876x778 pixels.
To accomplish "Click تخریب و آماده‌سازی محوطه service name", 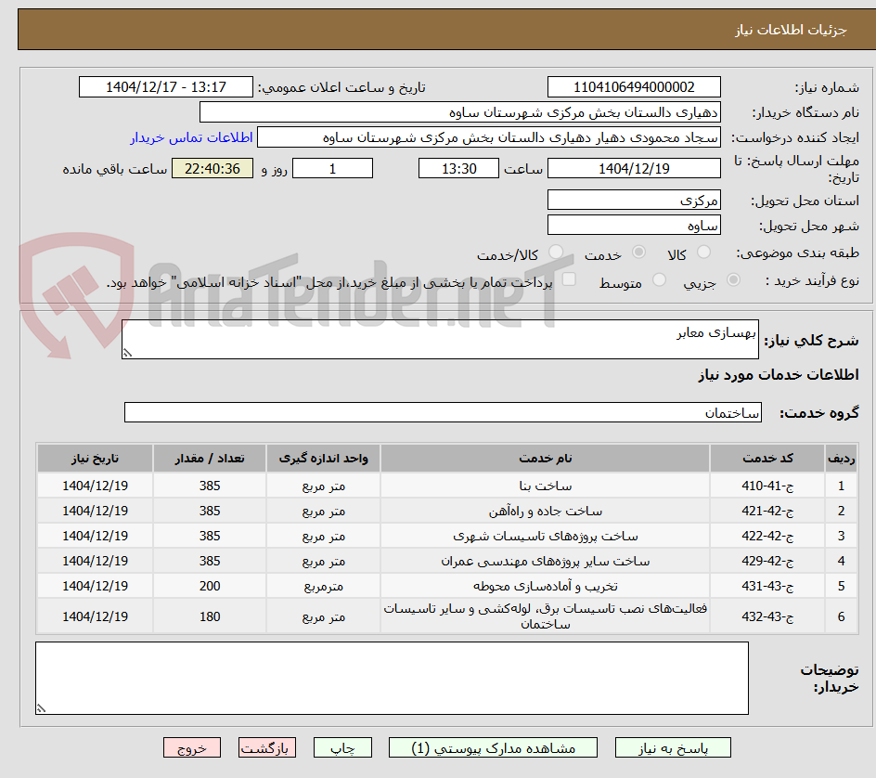I will pos(546,587).
